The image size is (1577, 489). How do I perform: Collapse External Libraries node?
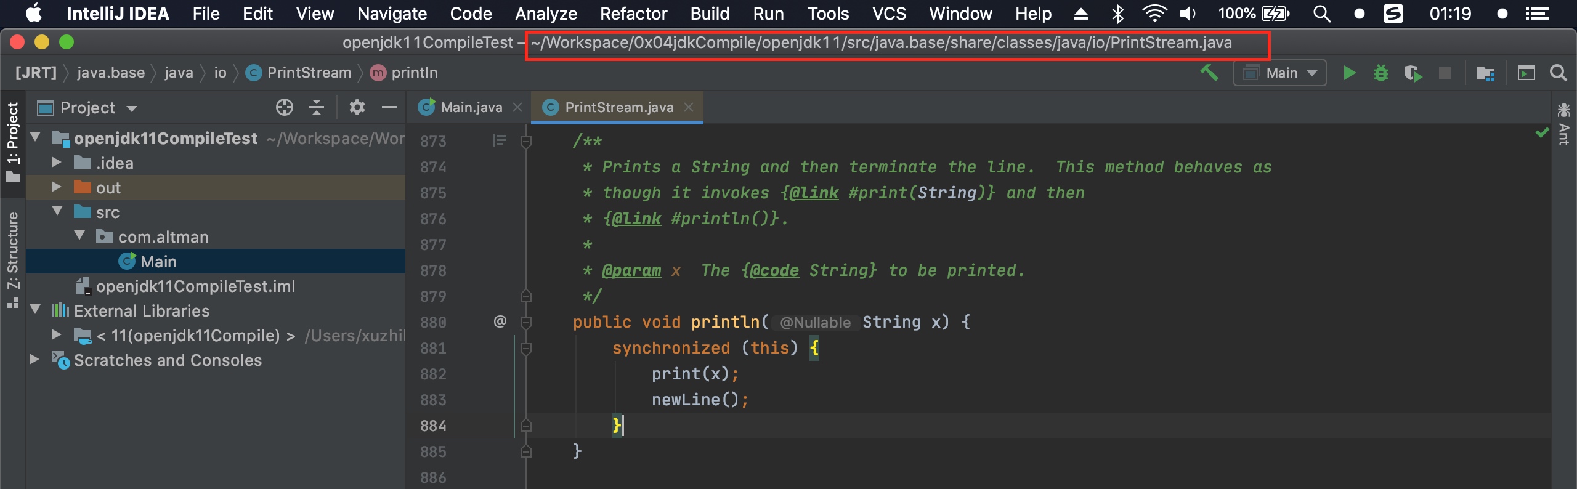click(x=36, y=310)
